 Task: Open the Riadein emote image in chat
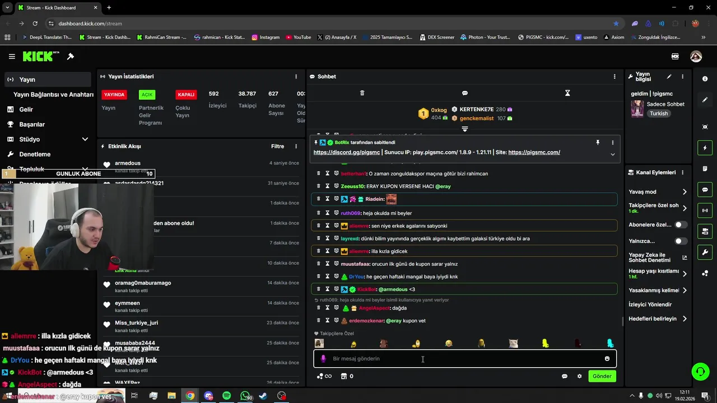(x=391, y=199)
